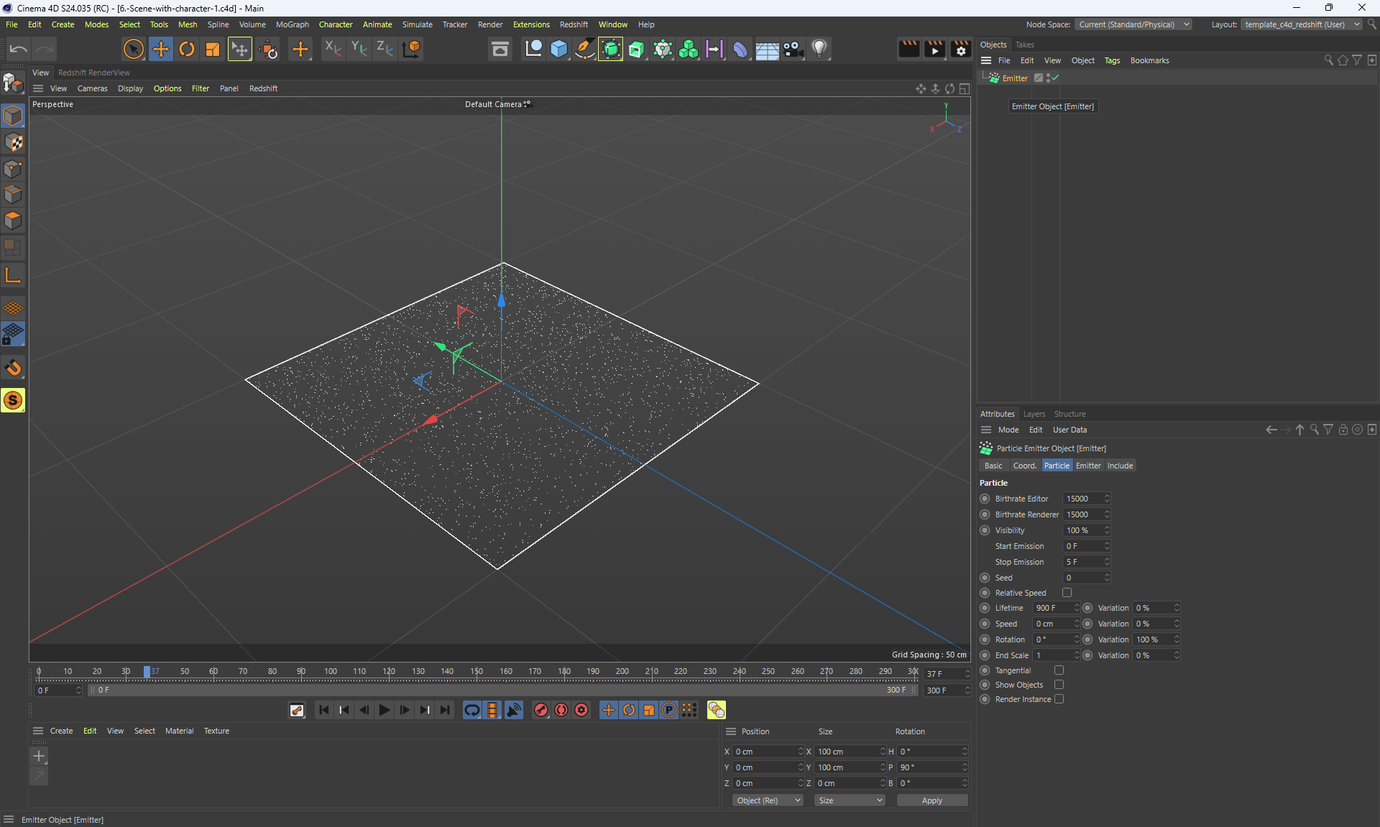Image resolution: width=1380 pixels, height=827 pixels.
Task: Enable the Relative Speed checkbox
Action: tap(1067, 593)
